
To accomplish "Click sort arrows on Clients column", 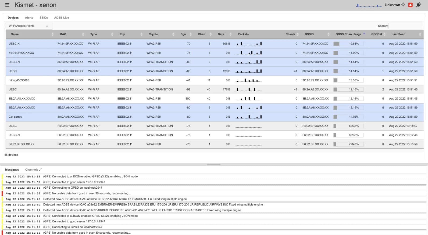I will (298, 34).
